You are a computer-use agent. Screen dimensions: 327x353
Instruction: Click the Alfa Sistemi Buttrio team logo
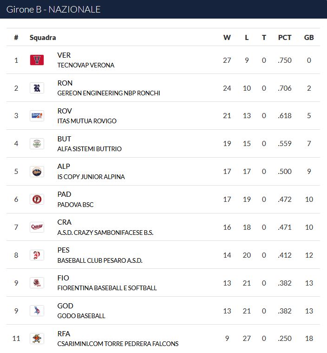point(37,144)
